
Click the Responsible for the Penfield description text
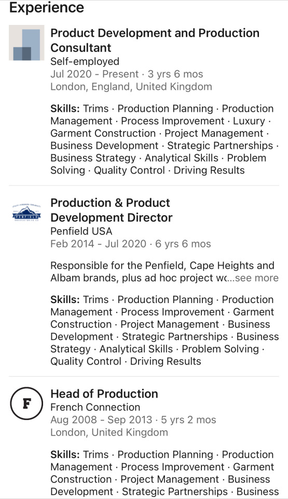[162, 271]
